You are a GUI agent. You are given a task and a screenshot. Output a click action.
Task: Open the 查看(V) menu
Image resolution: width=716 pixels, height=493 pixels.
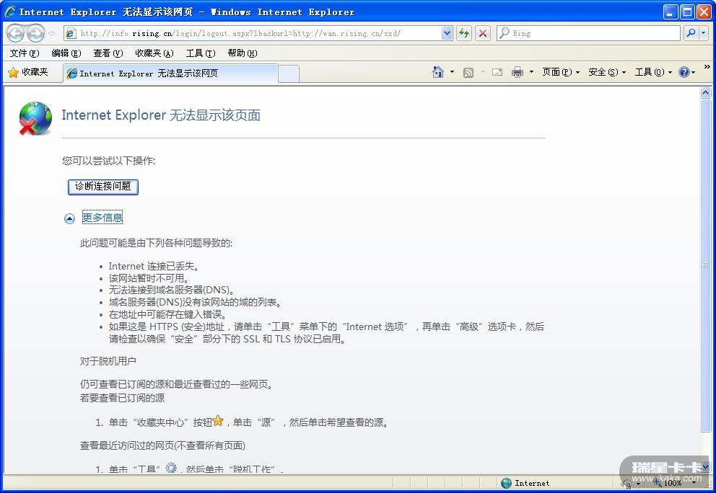tap(108, 53)
